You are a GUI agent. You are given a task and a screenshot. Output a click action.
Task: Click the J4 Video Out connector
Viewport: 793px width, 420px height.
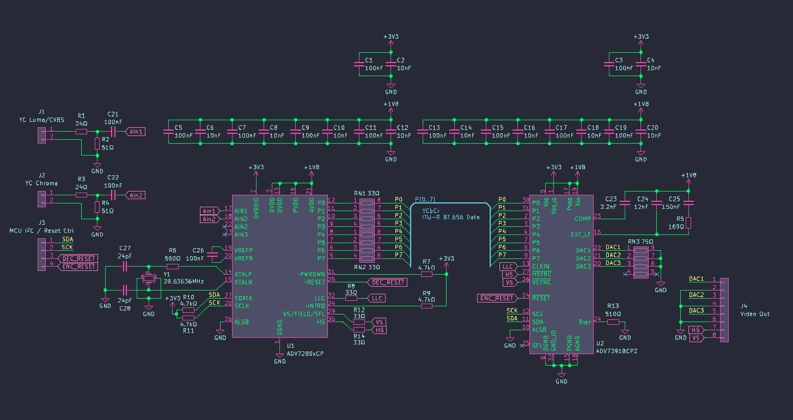724,310
